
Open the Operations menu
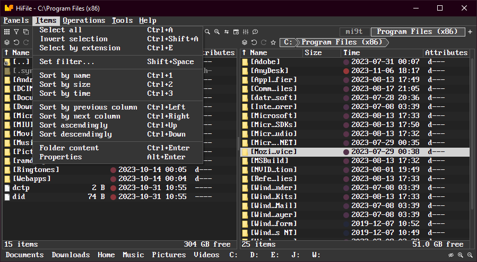point(84,21)
